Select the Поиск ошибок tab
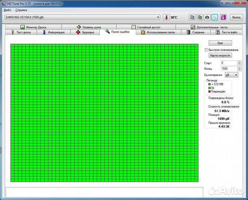 tap(118, 32)
